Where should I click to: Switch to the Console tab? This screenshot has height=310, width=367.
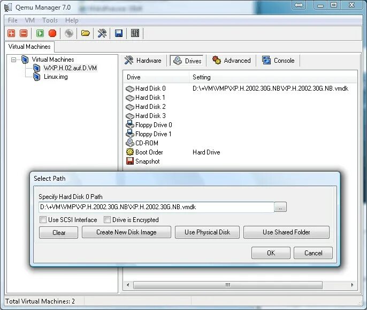click(x=278, y=61)
